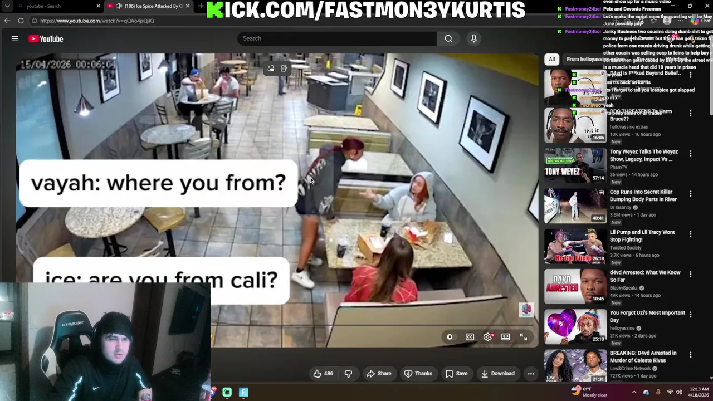The image size is (713, 401).
Task: Open the weather widget Mostly clear
Action: [589, 392]
